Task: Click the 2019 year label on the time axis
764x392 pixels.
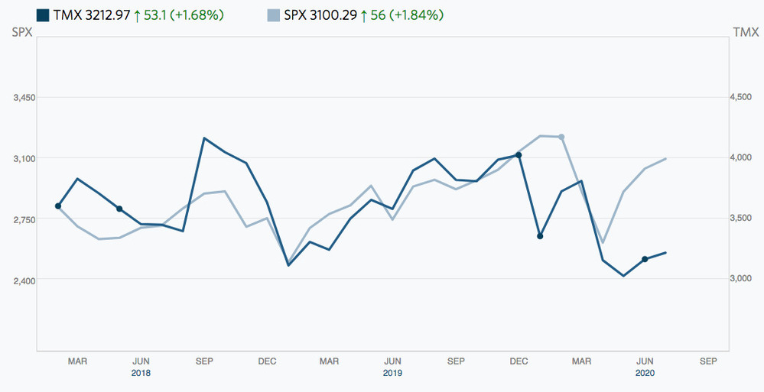Action: [393, 374]
